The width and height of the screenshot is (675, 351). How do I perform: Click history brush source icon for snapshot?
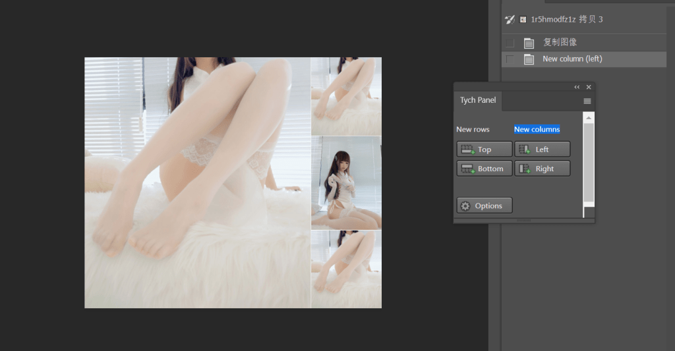510,19
